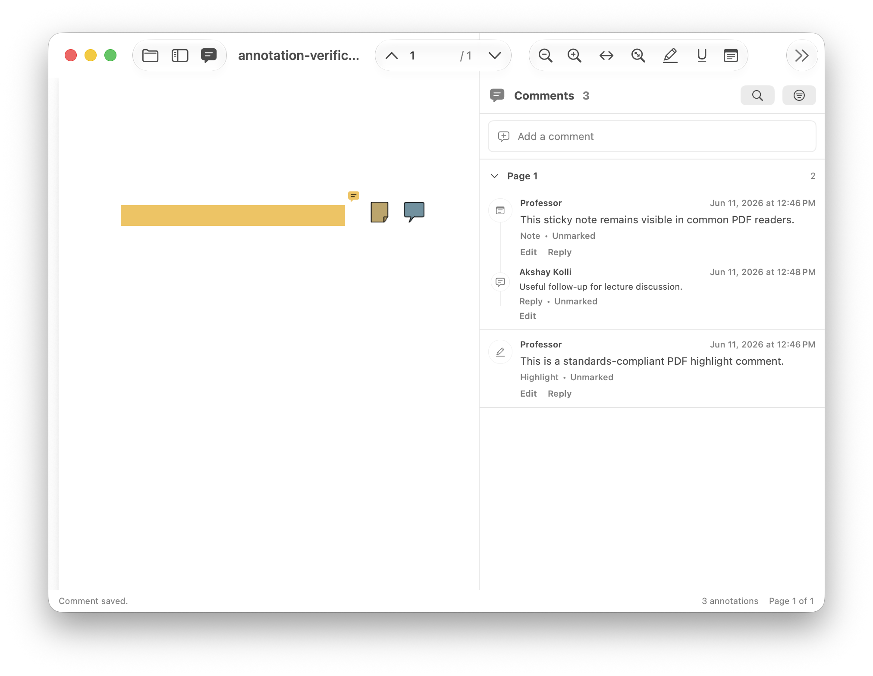This screenshot has width=873, height=676.
Task: Click the reply bubble icon beside Akshay Kolli
Action: pyautogui.click(x=500, y=282)
